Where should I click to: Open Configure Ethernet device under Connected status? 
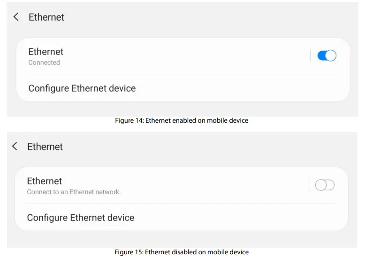click(x=82, y=88)
